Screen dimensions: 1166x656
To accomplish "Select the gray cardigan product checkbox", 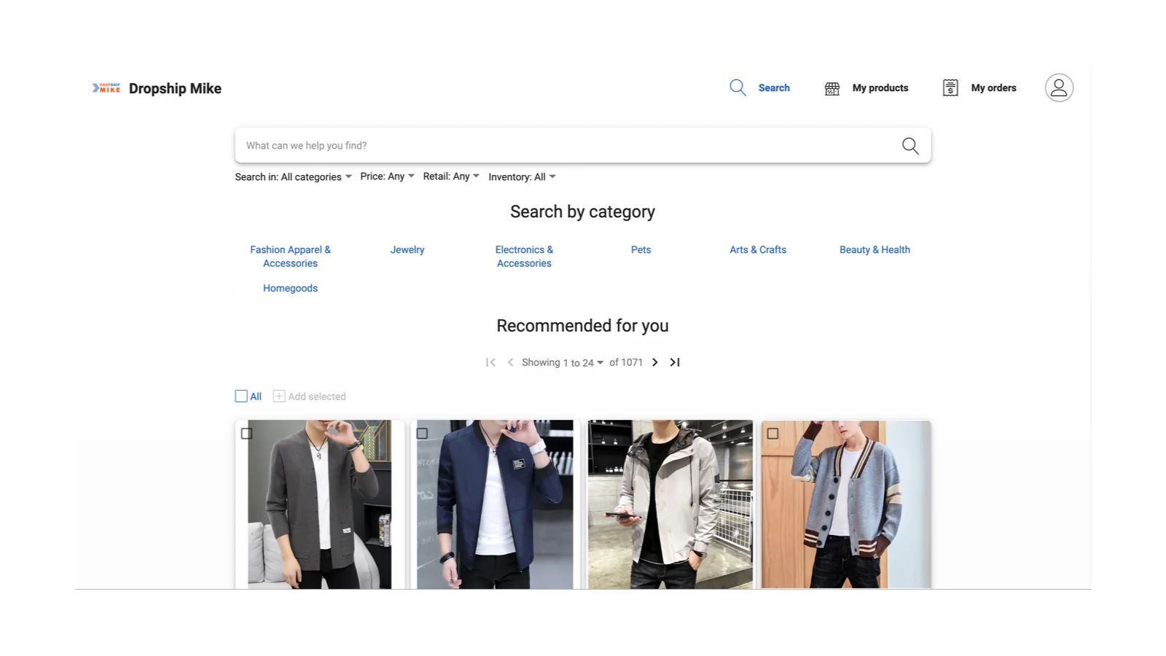I will coord(246,434).
